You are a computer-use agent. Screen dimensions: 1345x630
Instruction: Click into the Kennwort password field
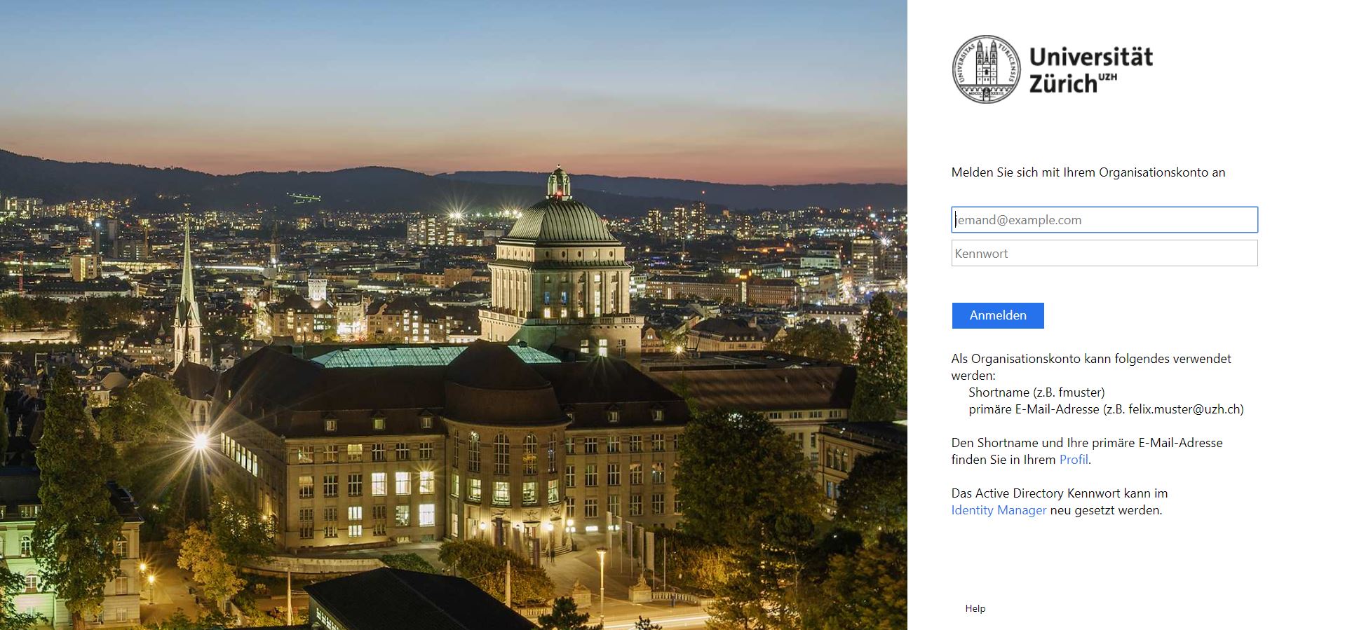click(x=1104, y=254)
